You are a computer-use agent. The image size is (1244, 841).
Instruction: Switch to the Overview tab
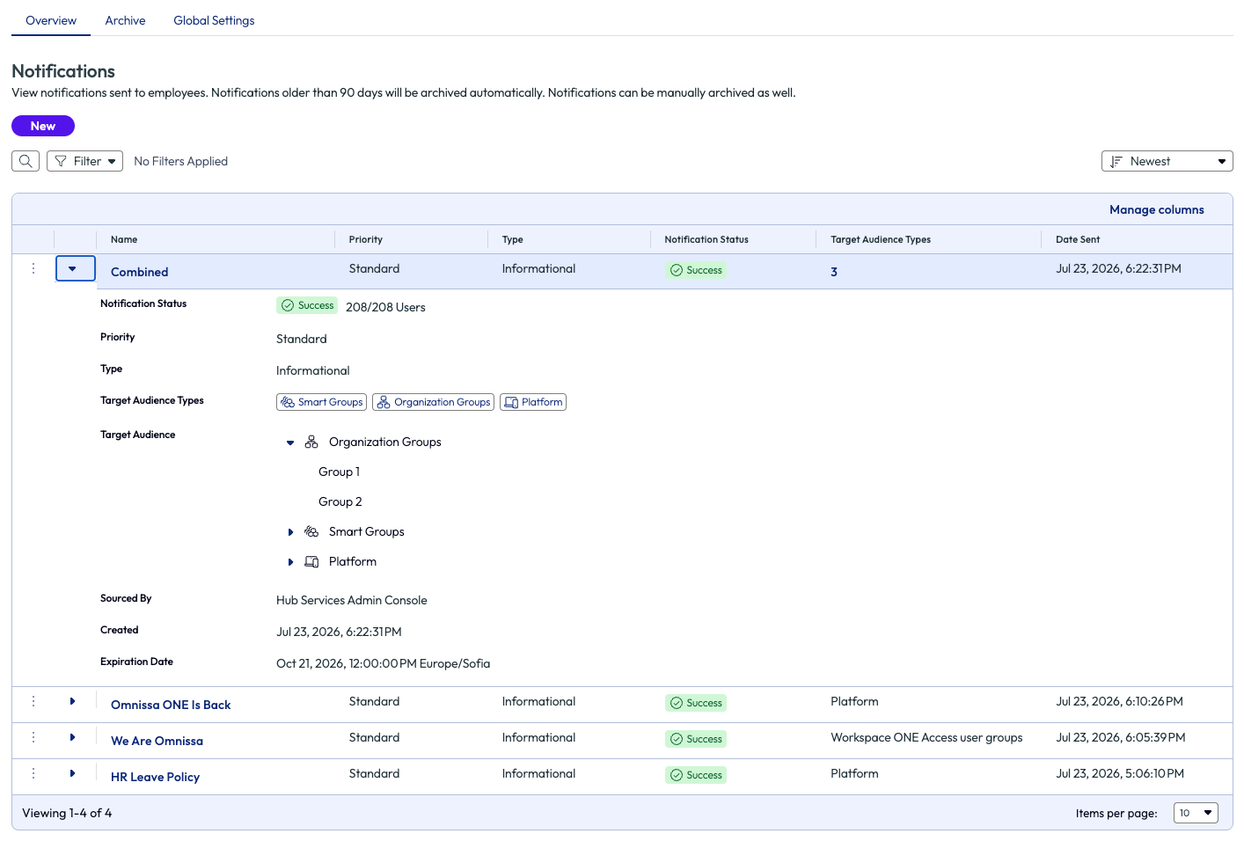pos(51,20)
